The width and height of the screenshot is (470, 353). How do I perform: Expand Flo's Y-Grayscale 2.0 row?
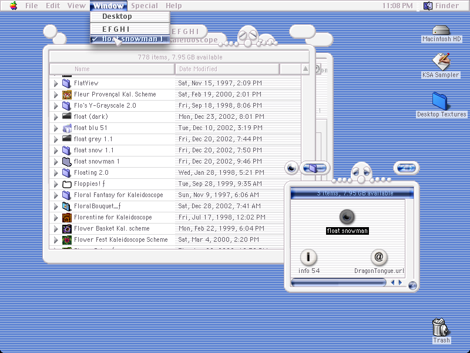(56, 106)
